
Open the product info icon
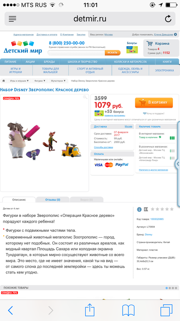click(139, 209)
